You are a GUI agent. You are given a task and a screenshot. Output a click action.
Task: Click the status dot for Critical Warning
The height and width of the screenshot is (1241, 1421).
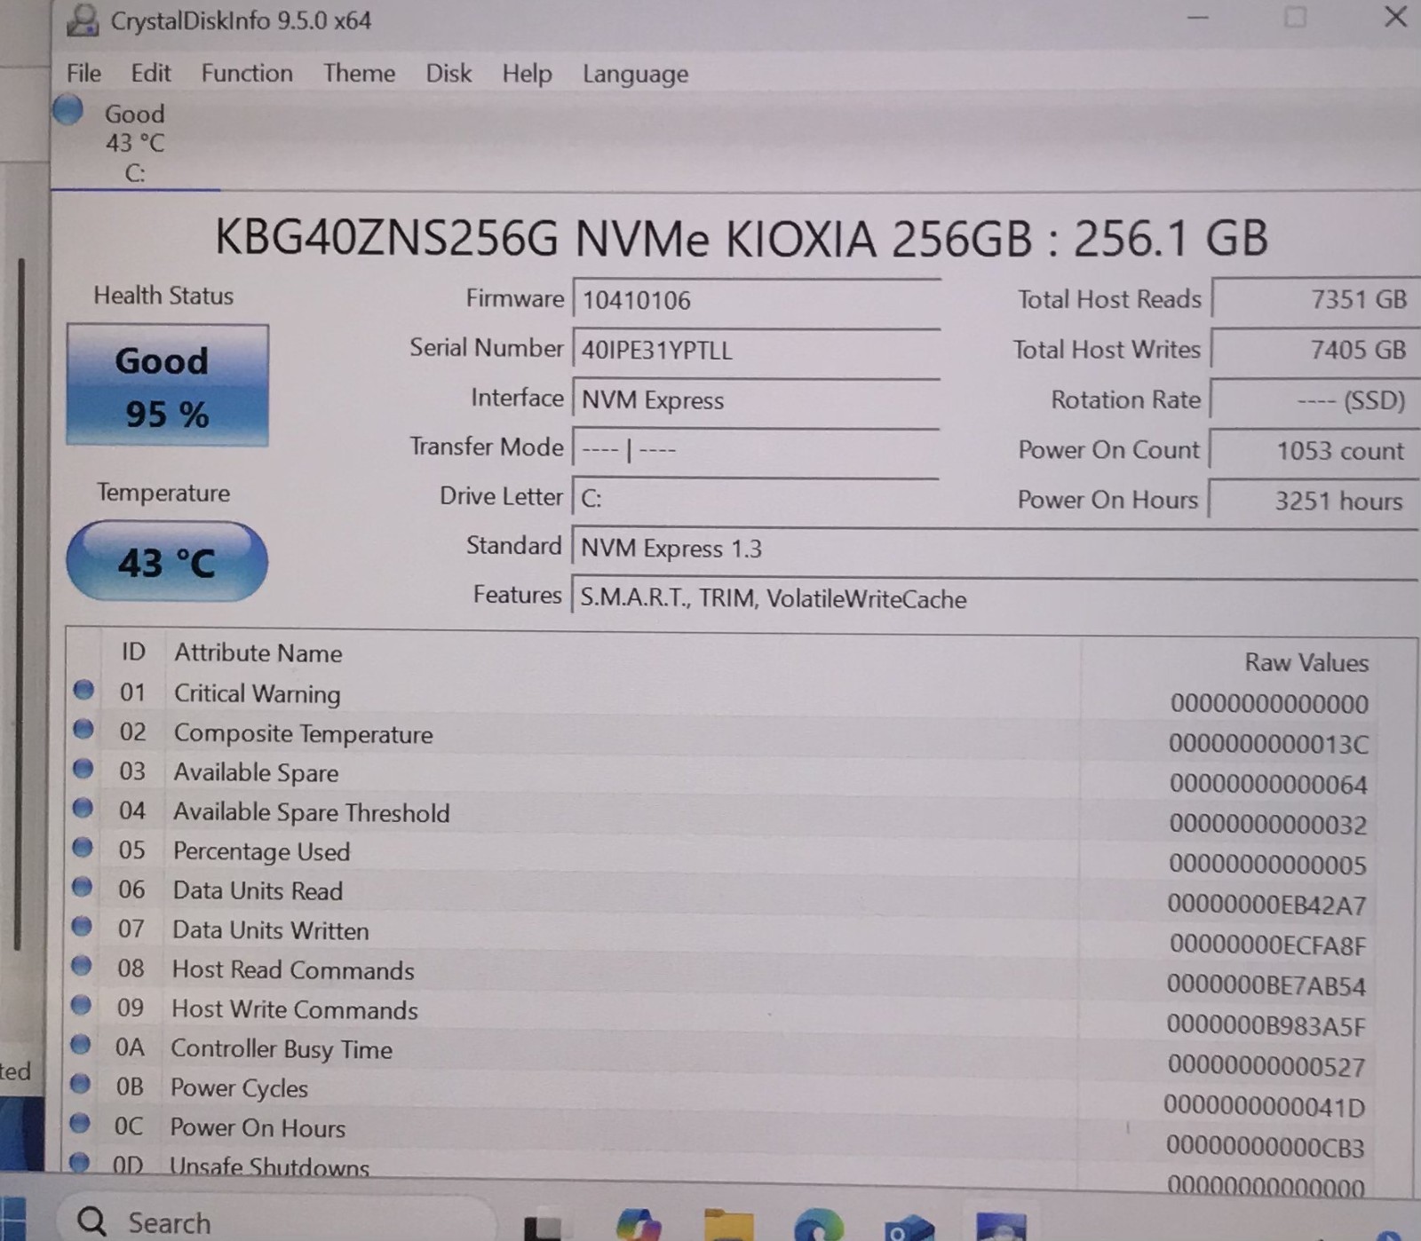pos(83,690)
